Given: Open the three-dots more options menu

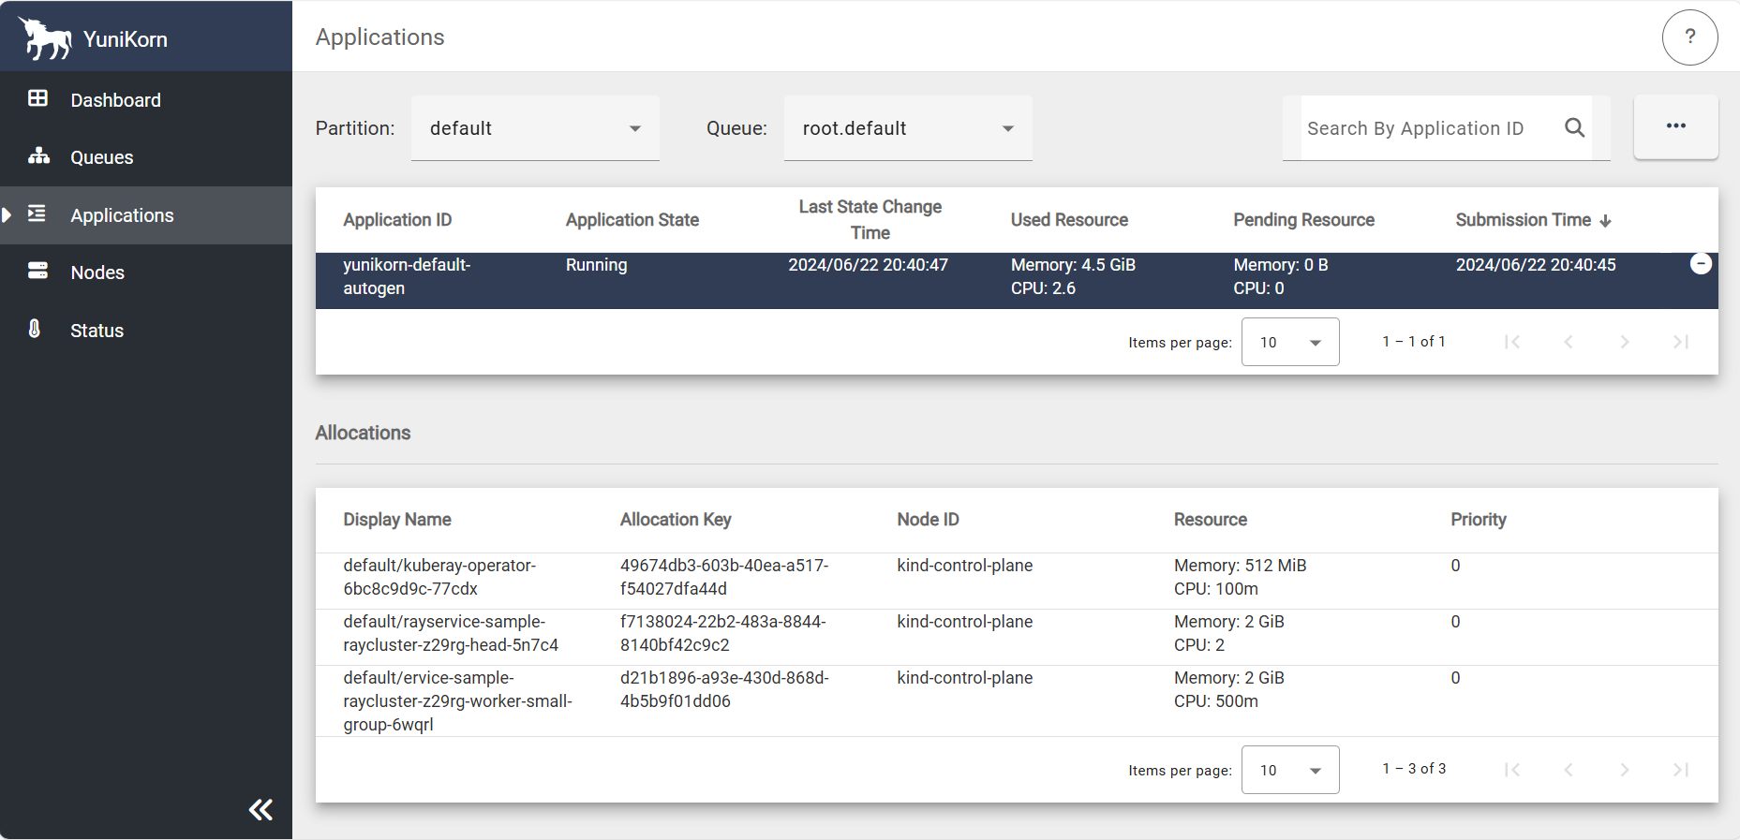Looking at the screenshot, I should click(x=1675, y=126).
